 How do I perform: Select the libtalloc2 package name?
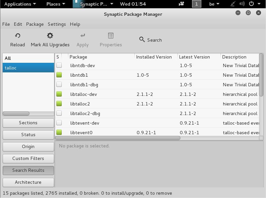[x=80, y=104]
